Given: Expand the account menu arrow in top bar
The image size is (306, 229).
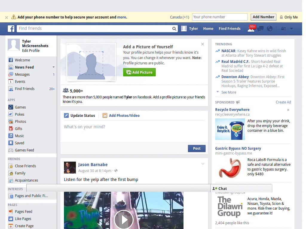Looking at the screenshot, I should point(291,29).
